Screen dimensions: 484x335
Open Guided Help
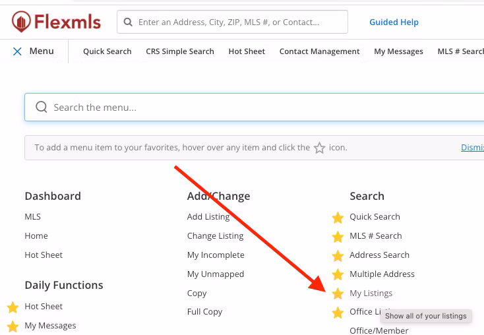394,22
